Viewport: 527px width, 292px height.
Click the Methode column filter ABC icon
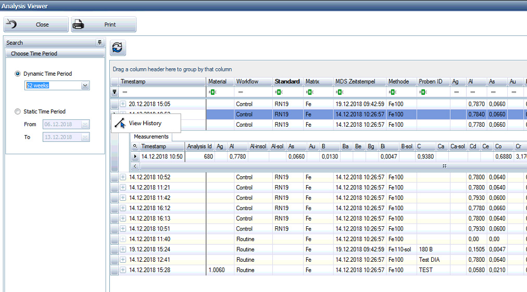click(393, 92)
